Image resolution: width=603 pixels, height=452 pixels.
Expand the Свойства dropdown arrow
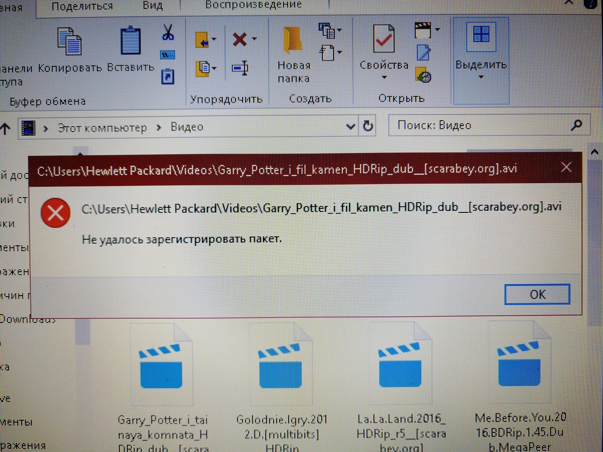(x=384, y=77)
